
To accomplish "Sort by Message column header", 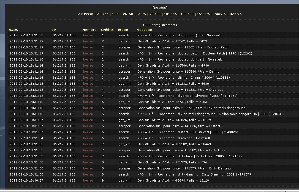I will pos(144,30).
